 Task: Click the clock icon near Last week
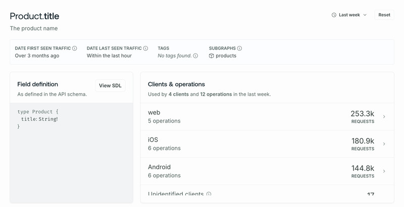334,15
